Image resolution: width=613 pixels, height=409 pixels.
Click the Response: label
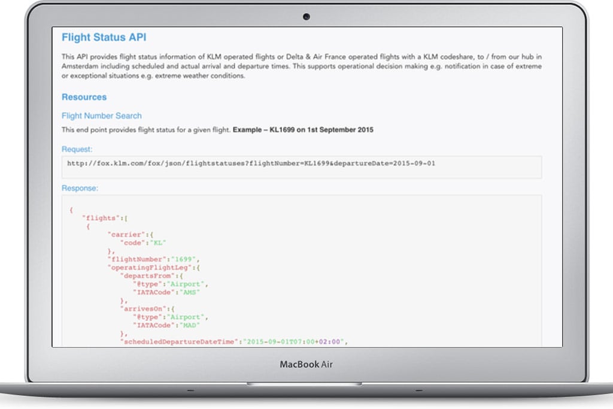[x=80, y=188]
